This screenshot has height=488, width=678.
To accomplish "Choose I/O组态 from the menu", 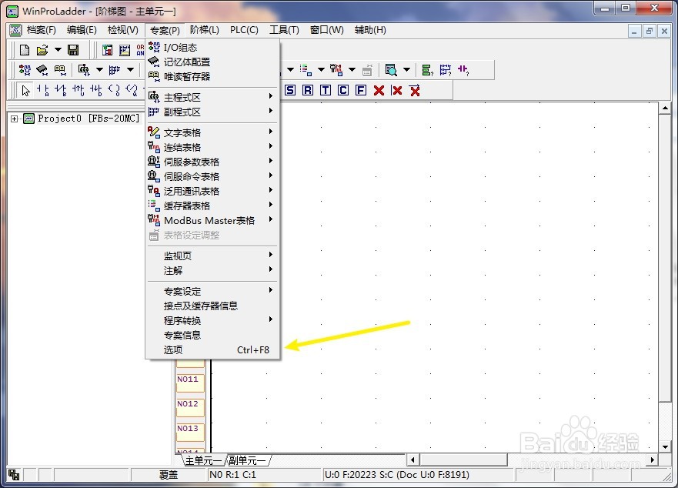I will 212,47.
